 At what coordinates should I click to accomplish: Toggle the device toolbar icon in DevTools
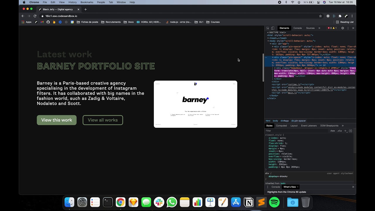(273, 28)
